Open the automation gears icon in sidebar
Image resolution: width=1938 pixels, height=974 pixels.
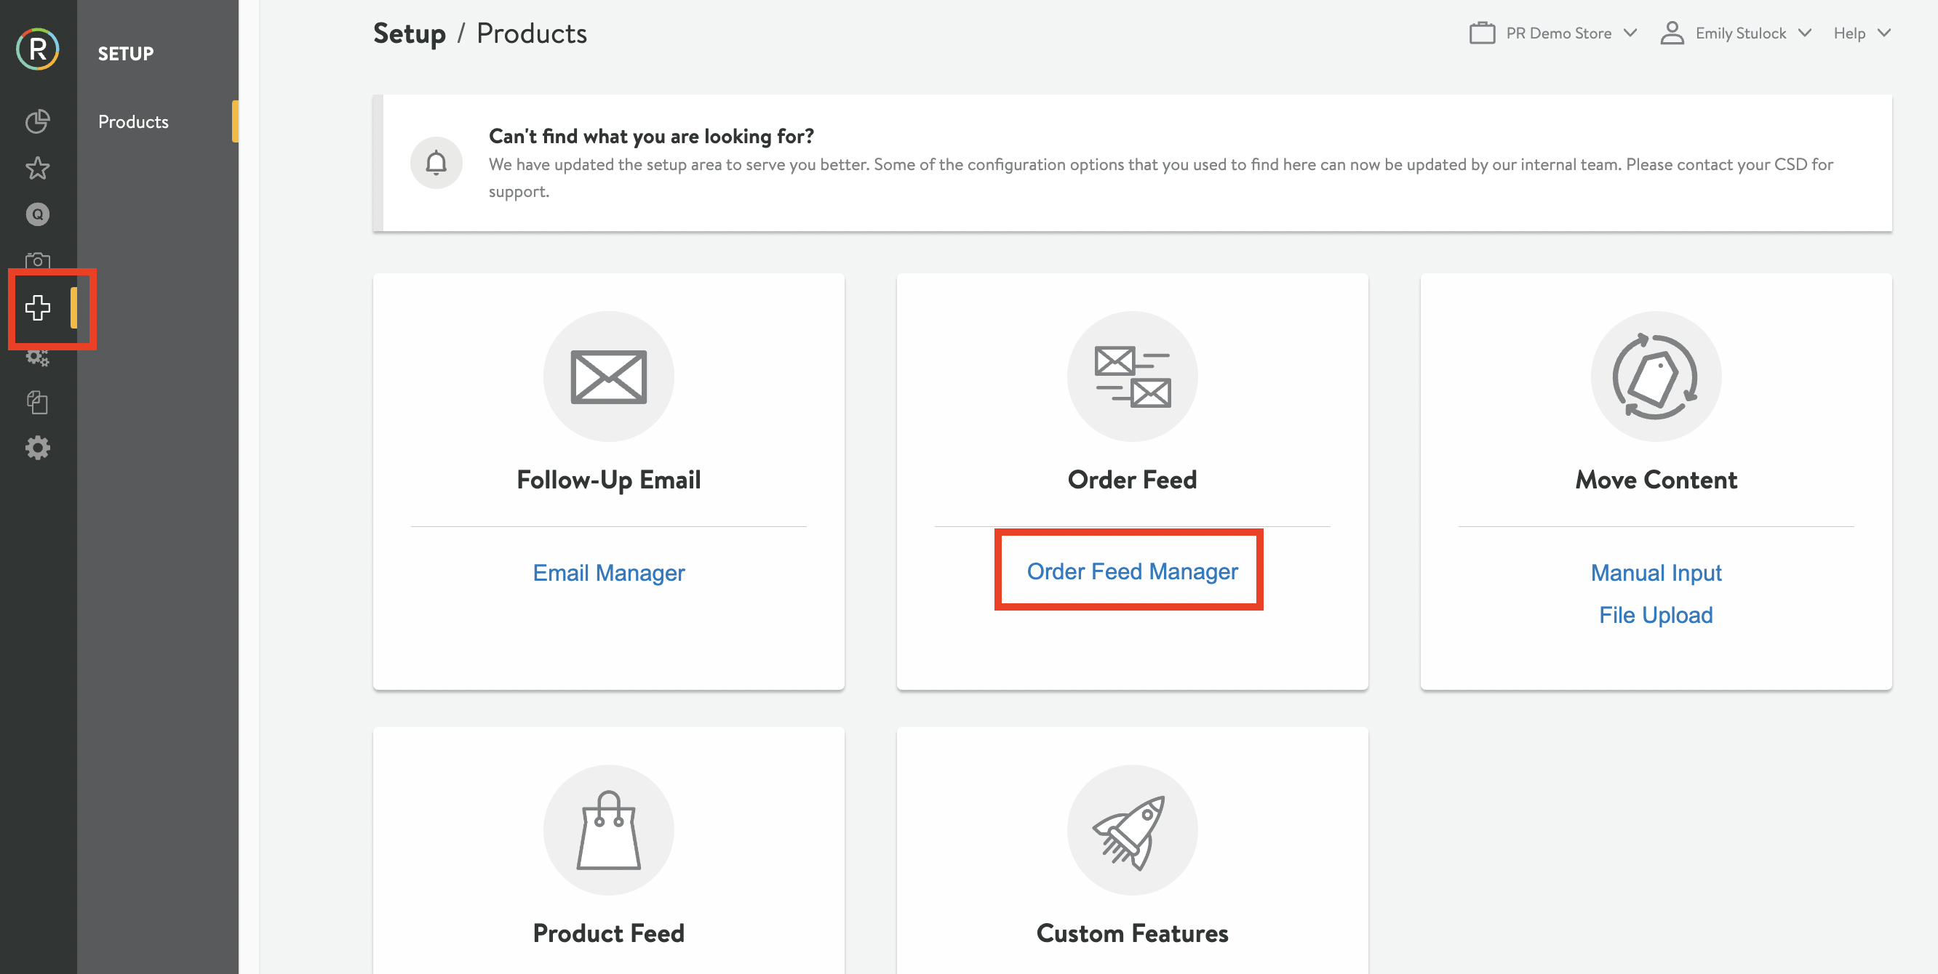tap(38, 356)
